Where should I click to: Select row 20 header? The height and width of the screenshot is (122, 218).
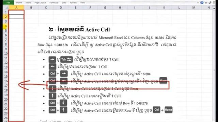tap(6, 99)
